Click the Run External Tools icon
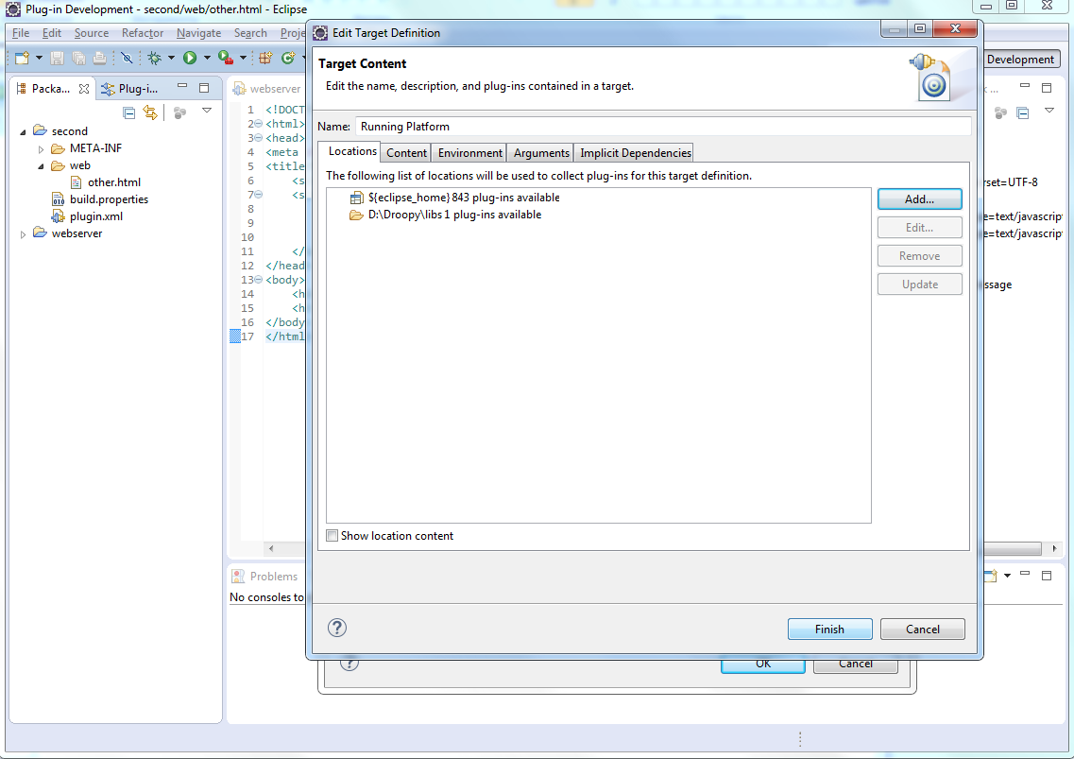The width and height of the screenshot is (1074, 759). click(226, 59)
